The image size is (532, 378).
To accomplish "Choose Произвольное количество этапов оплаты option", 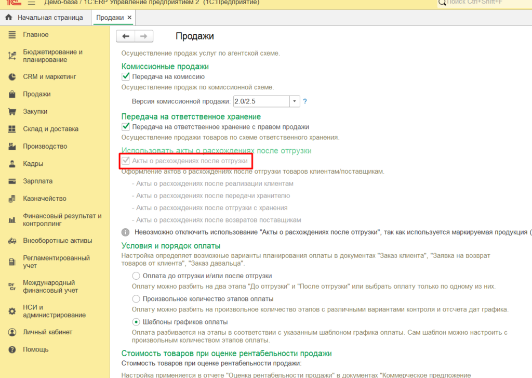I will (x=136, y=299).
